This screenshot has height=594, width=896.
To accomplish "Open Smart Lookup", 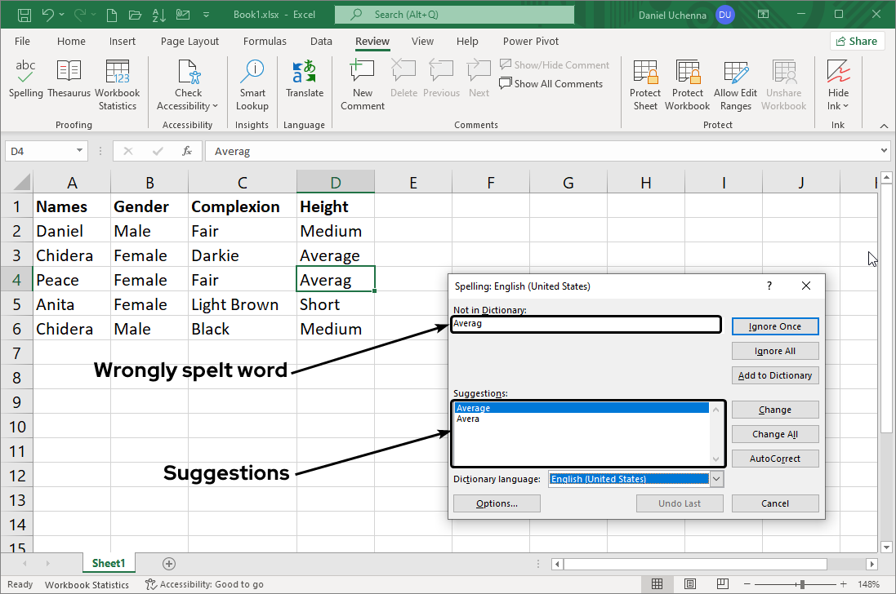I will coord(252,82).
